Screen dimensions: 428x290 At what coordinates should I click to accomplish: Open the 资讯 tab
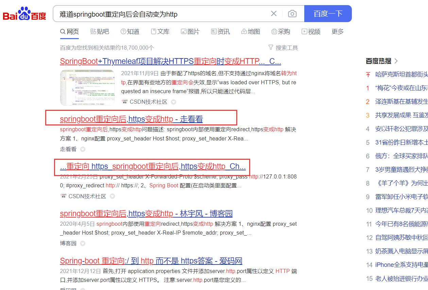click(x=220, y=32)
